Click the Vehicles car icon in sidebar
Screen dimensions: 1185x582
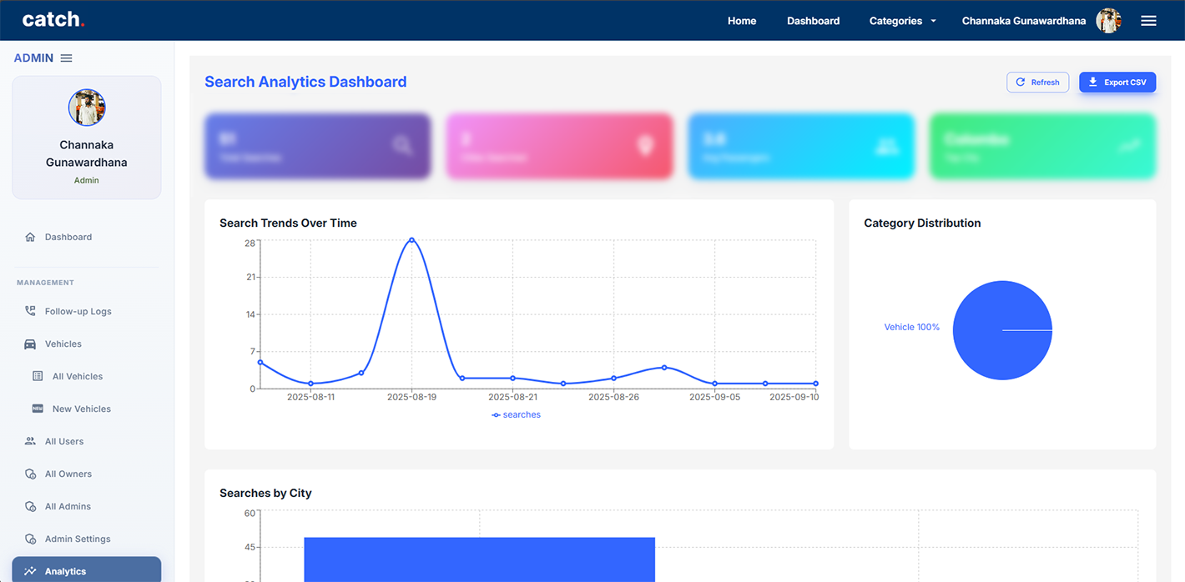tap(30, 344)
